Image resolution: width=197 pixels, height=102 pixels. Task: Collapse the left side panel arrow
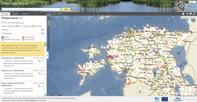point(48,55)
